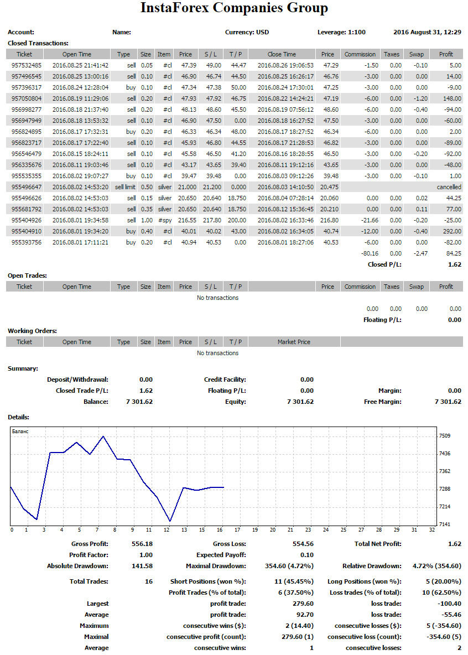Click the Long Positions (won %): label

[365, 581]
